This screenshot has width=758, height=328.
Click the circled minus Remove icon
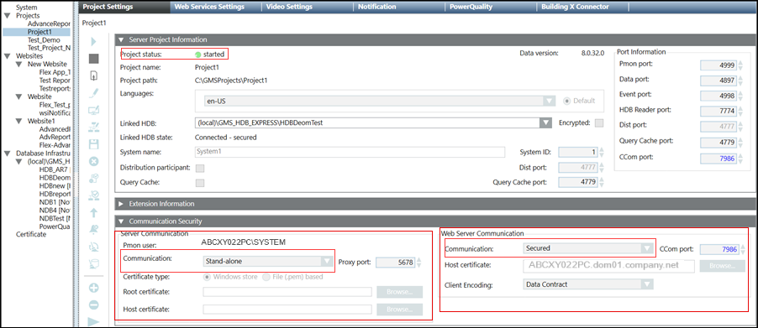click(94, 305)
